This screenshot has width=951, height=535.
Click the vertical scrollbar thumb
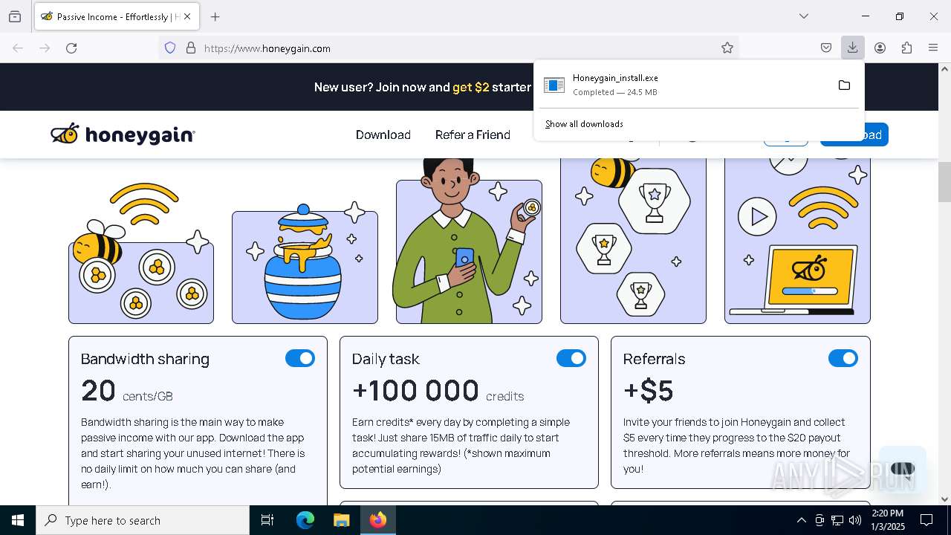pos(944,181)
